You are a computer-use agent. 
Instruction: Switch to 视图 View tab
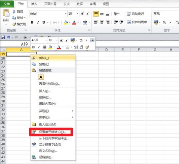coord(106,4)
